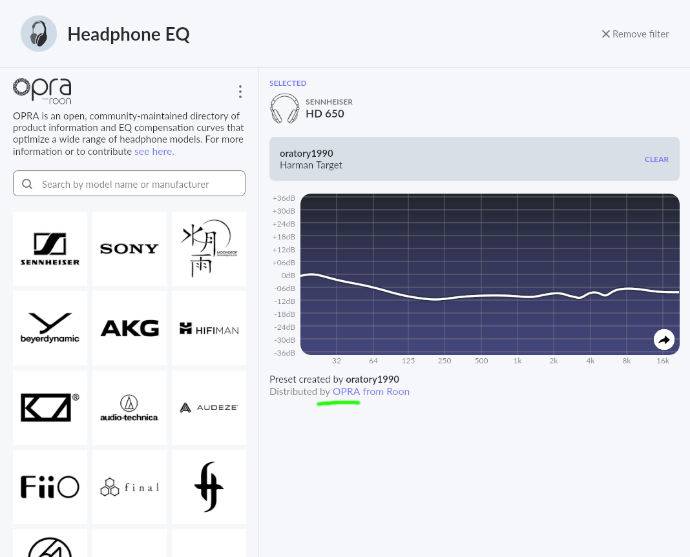Click the share arrow on EQ graph
690x557 pixels.
(x=664, y=340)
